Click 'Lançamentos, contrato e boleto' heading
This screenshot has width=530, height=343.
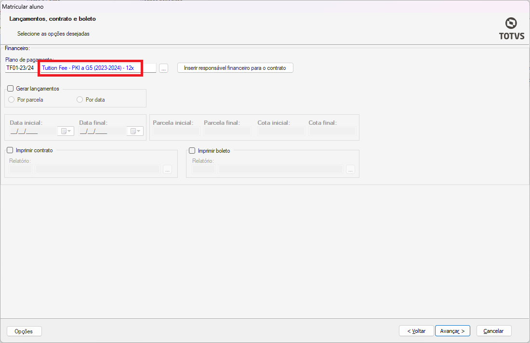(x=53, y=19)
